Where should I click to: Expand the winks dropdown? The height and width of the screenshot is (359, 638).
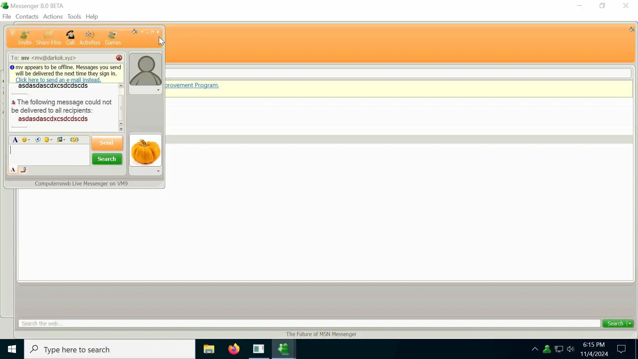point(52,140)
